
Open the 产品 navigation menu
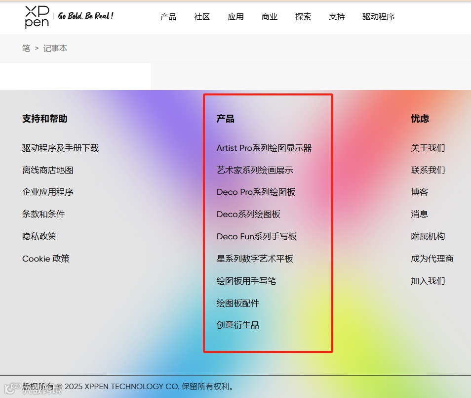pyautogui.click(x=168, y=16)
